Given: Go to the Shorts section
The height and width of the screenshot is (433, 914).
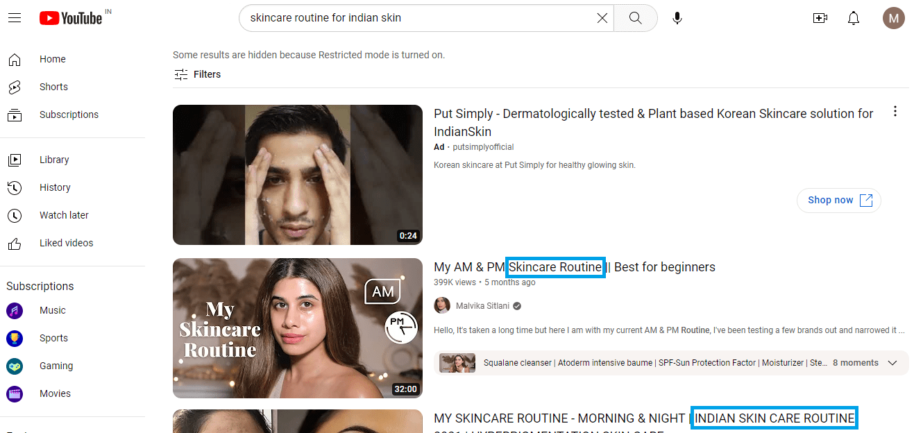Looking at the screenshot, I should tap(53, 86).
